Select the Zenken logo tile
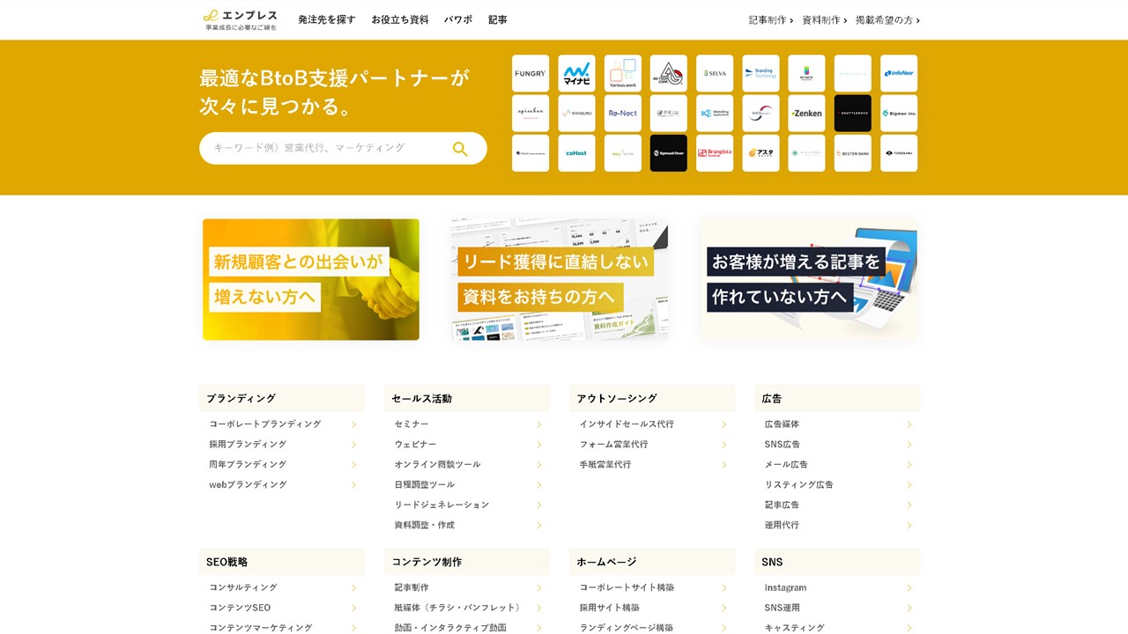Image resolution: width=1128 pixels, height=634 pixels. pyautogui.click(x=806, y=113)
